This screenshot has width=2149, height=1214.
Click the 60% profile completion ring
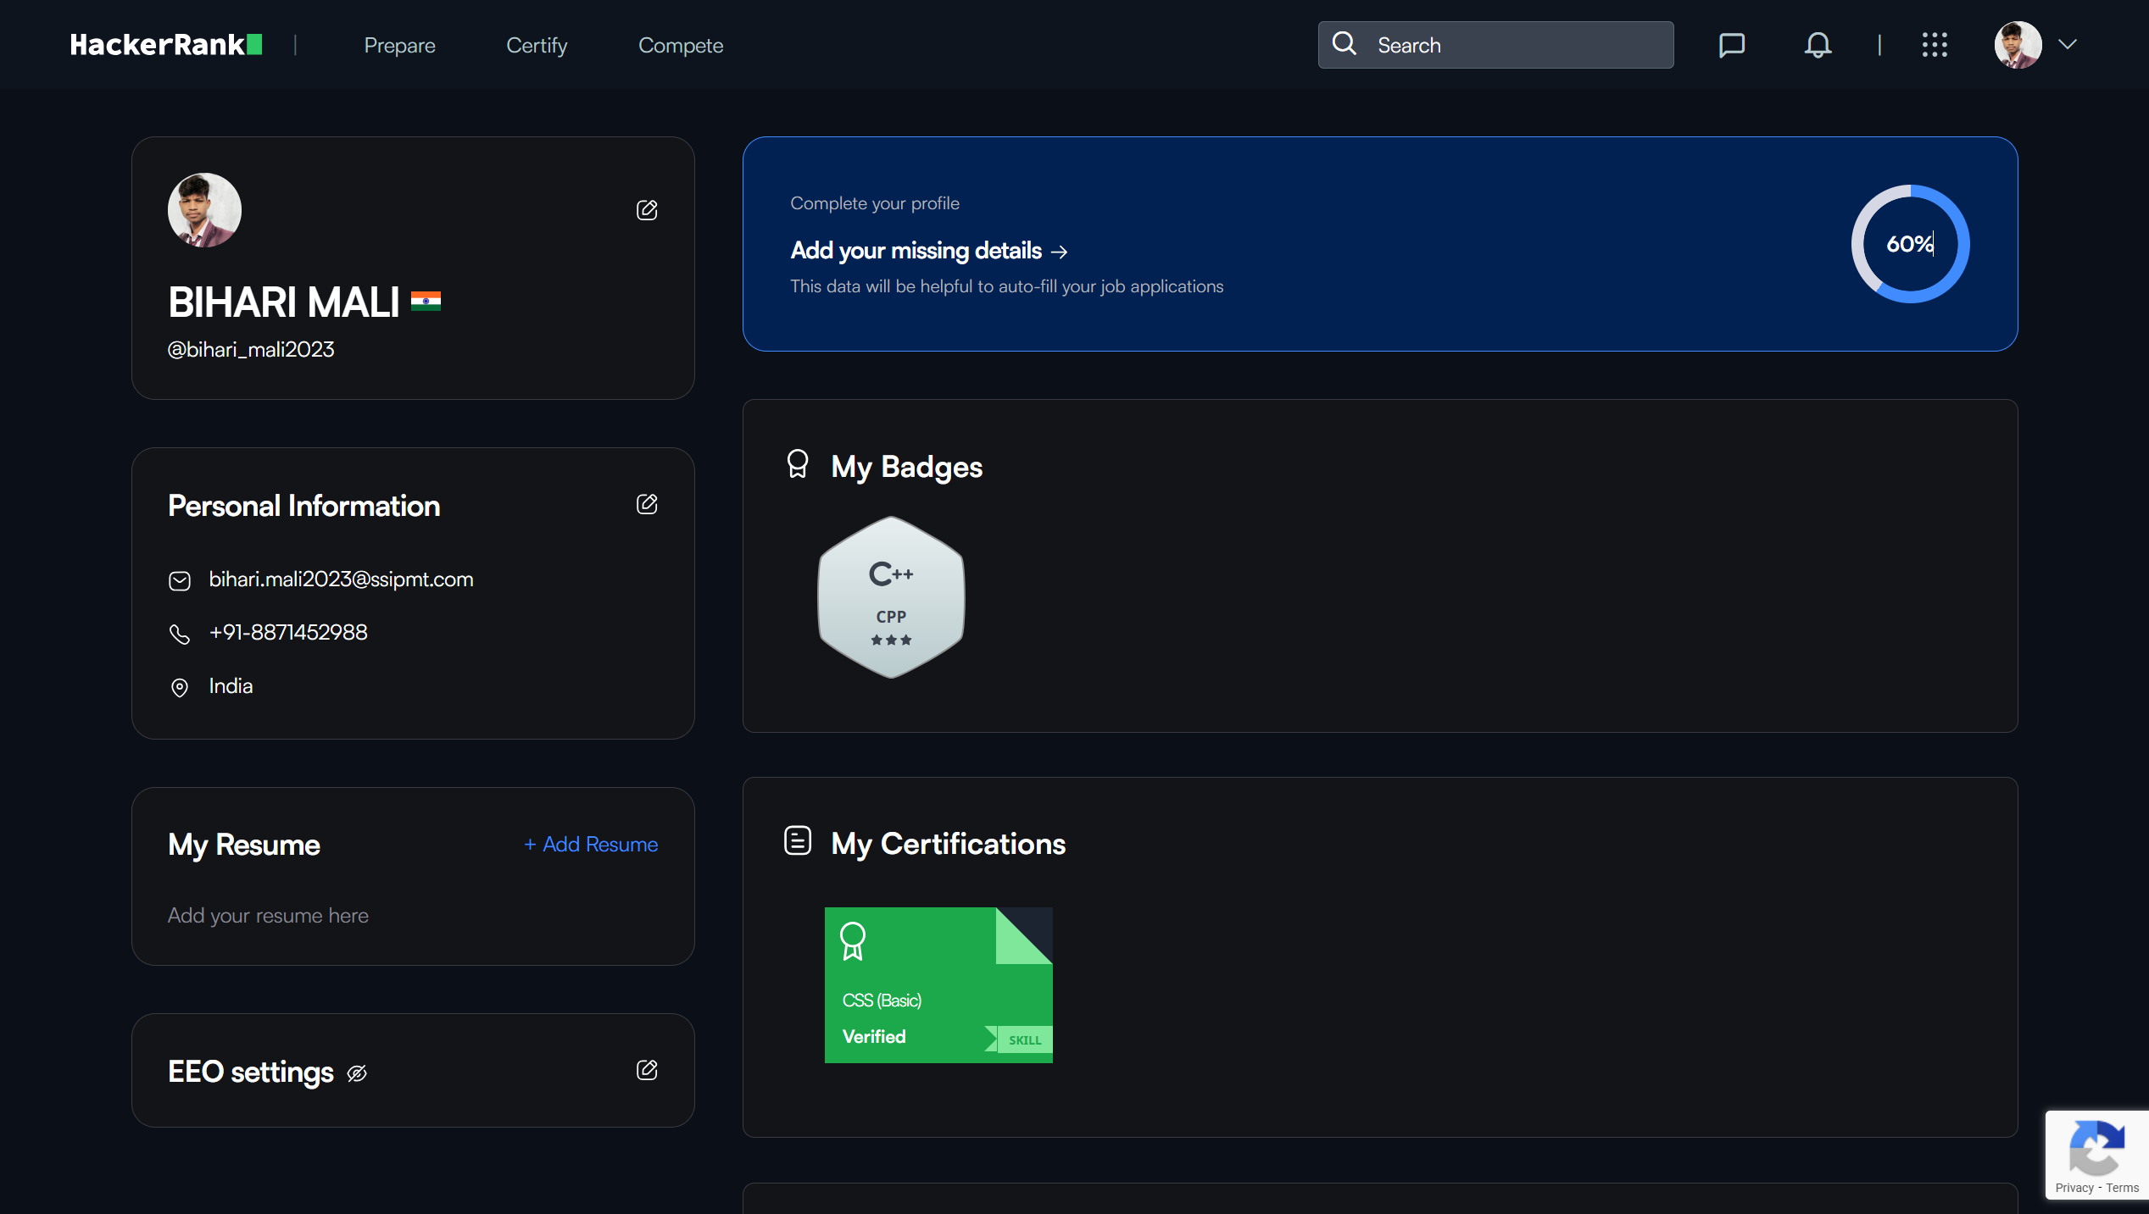click(x=1910, y=244)
